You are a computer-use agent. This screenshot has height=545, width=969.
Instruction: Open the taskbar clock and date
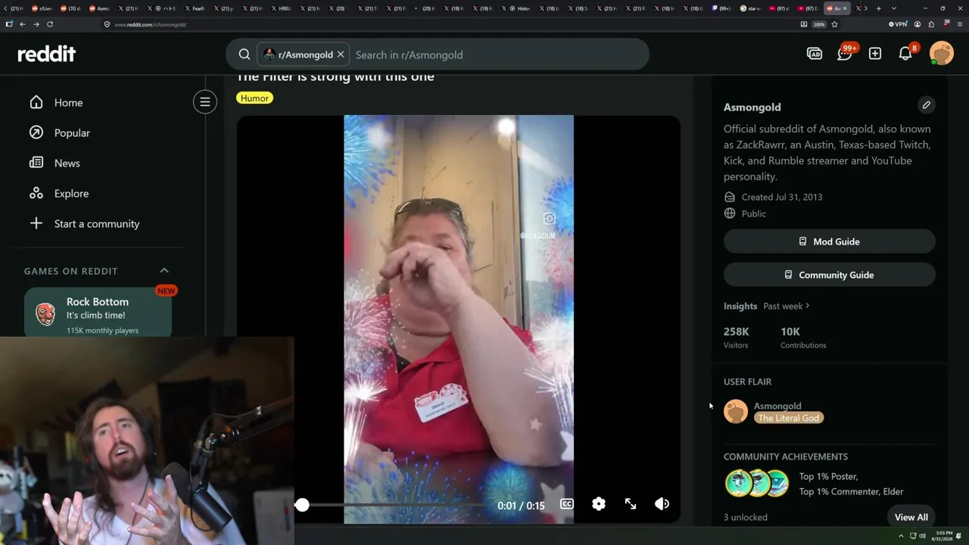pyautogui.click(x=940, y=536)
